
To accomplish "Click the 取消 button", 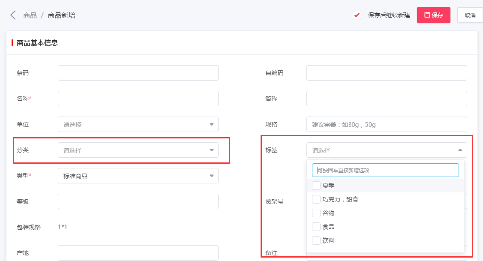I will point(470,15).
